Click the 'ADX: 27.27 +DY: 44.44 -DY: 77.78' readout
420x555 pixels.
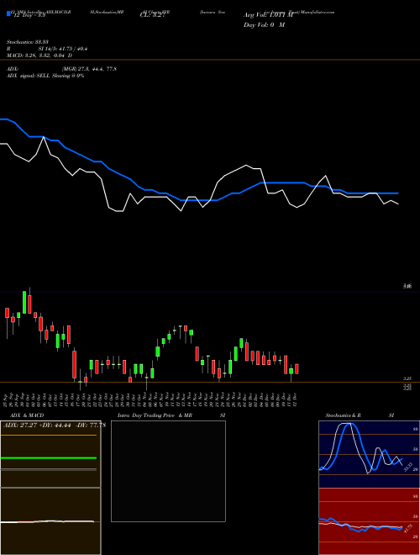[55, 425]
